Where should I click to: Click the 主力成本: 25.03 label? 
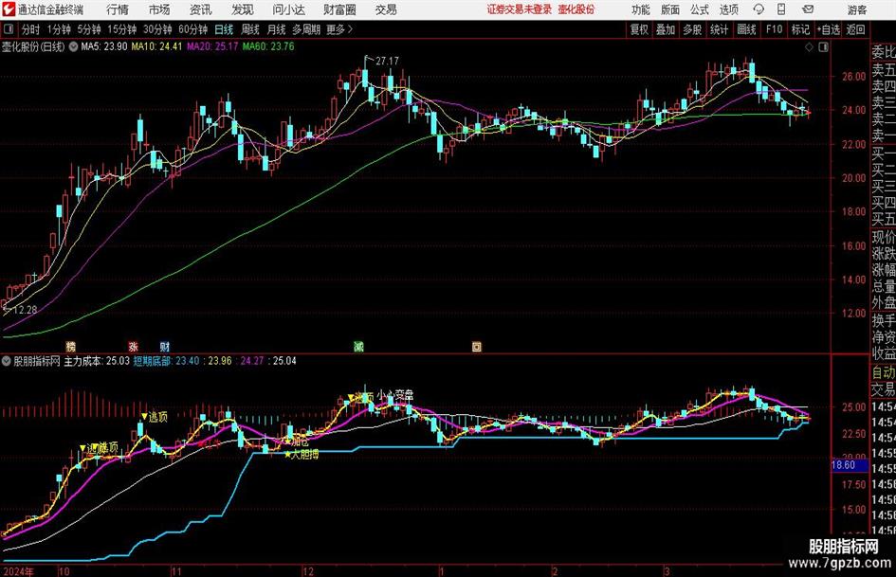[x=97, y=361]
